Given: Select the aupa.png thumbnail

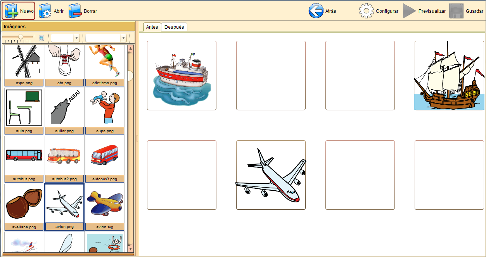Looking at the screenshot, I should (105, 107).
